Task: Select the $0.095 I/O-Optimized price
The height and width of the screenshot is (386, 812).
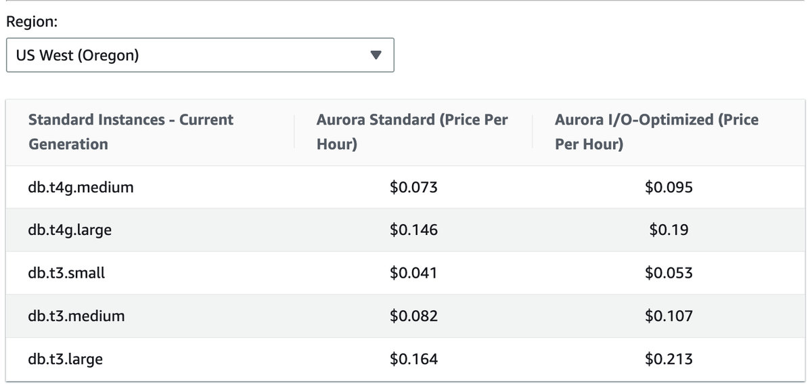Action: tap(669, 187)
